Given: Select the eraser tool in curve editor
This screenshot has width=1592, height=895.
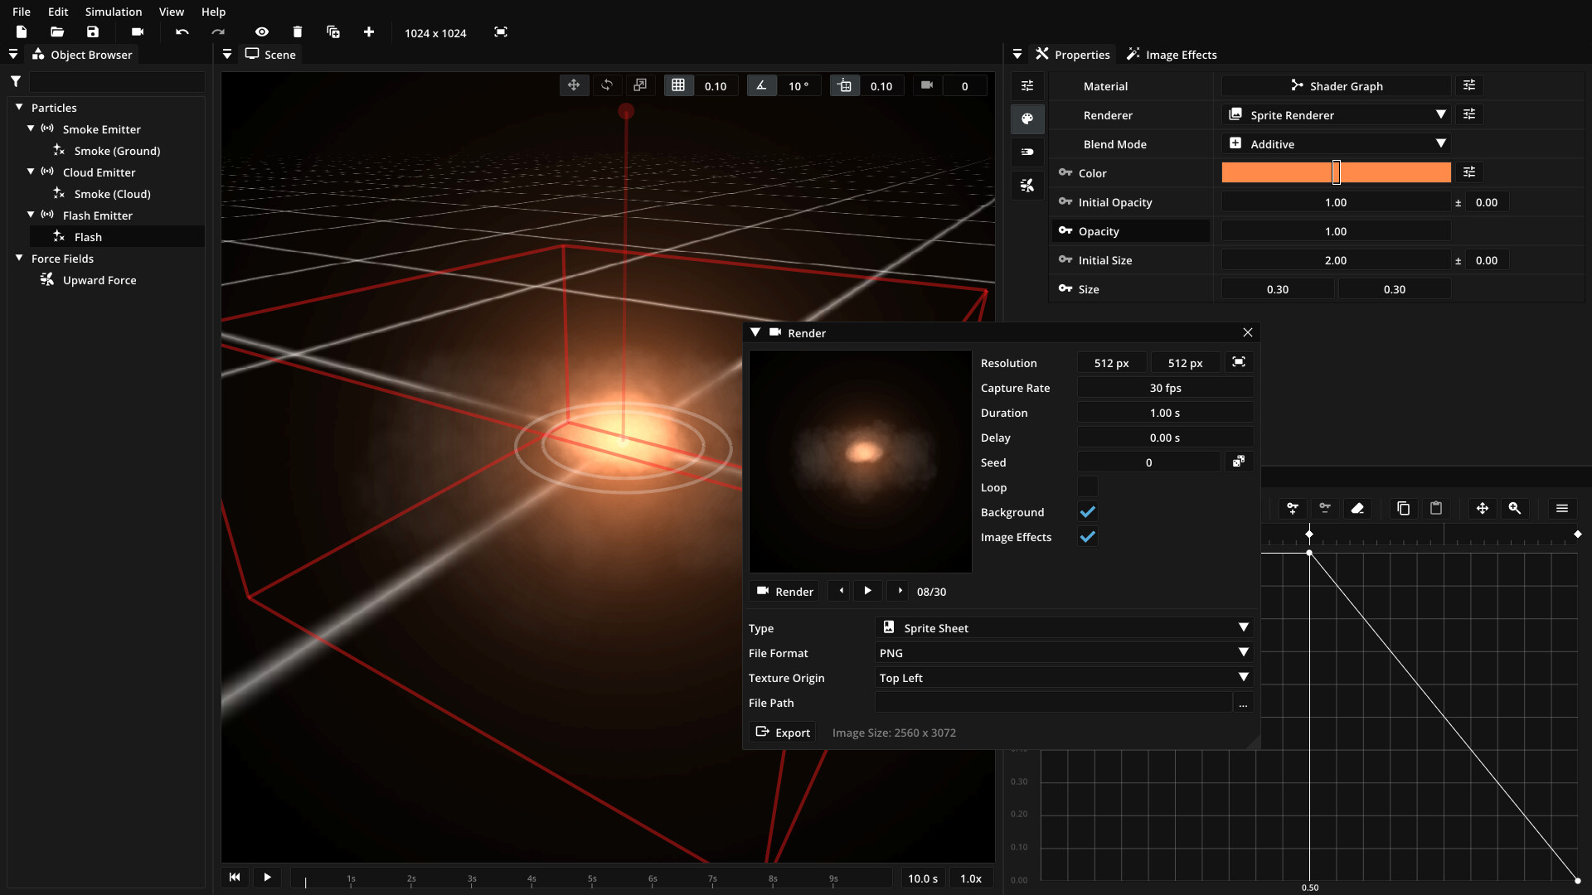Looking at the screenshot, I should tap(1357, 508).
